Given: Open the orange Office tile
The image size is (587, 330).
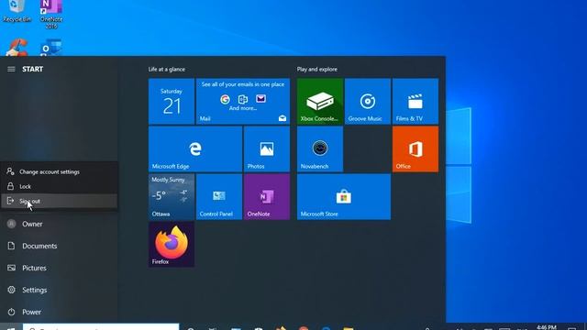Looking at the screenshot, I should (415, 148).
